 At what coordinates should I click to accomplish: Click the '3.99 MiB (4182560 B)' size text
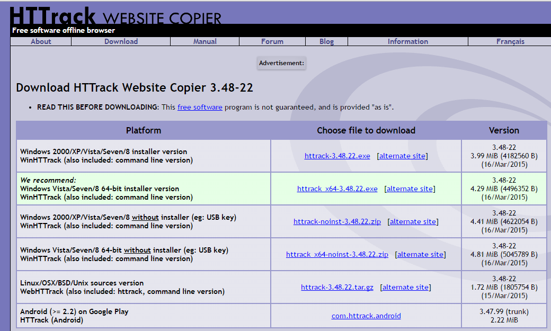click(504, 156)
